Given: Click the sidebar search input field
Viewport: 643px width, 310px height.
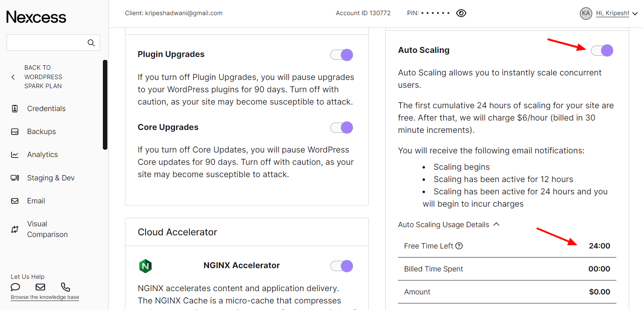Looking at the screenshot, I should 46,43.
